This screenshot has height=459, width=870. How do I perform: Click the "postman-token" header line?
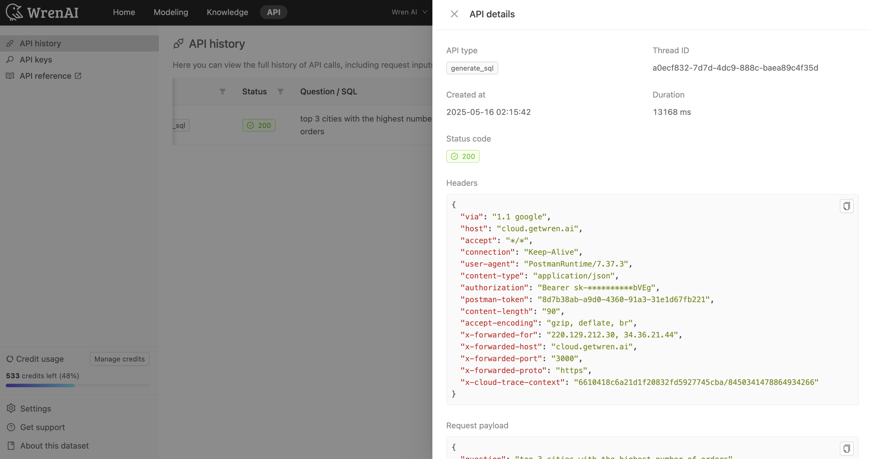coord(587,300)
